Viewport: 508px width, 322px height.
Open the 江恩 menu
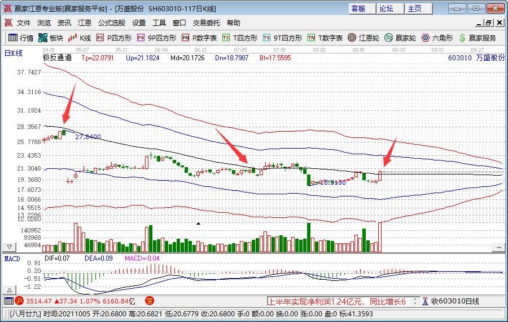[85, 23]
